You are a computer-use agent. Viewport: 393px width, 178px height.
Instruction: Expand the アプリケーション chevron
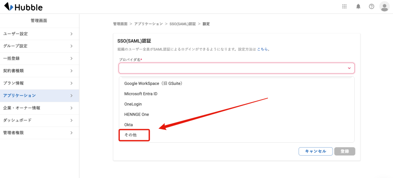[71, 96]
